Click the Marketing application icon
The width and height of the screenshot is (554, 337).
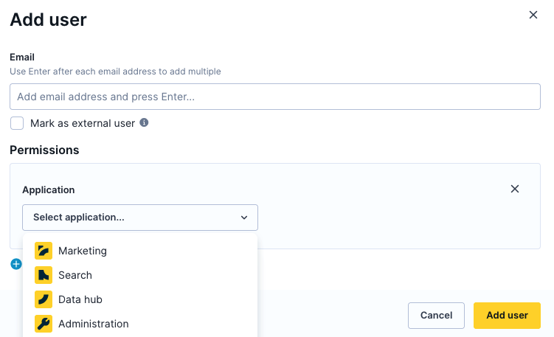[44, 251]
